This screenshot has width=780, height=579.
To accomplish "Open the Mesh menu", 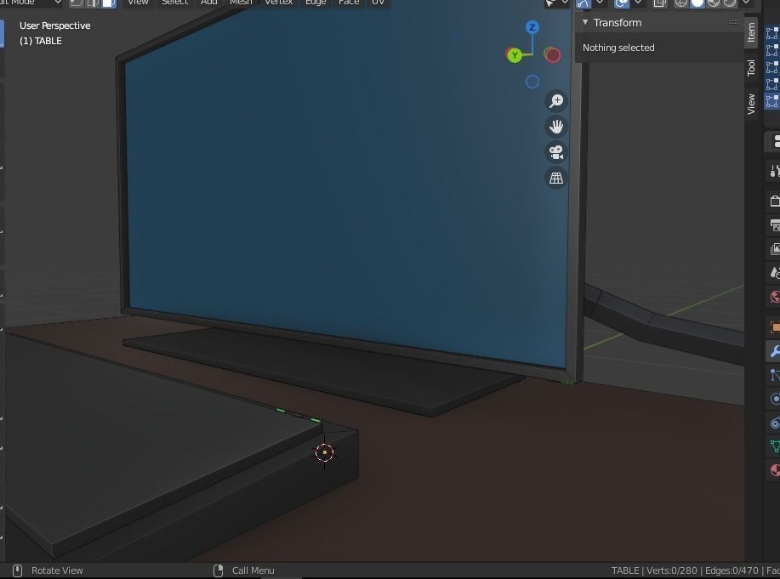I will coord(241,3).
